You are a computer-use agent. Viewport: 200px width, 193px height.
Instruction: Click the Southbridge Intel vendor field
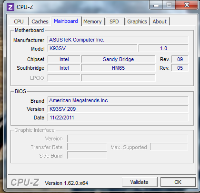coord(64,68)
